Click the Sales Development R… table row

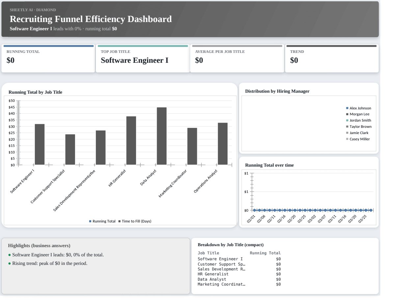click(239, 269)
